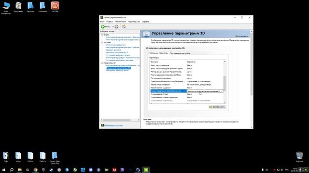Open Telegram from the taskbar
The image size is (309, 173).
click(67, 170)
